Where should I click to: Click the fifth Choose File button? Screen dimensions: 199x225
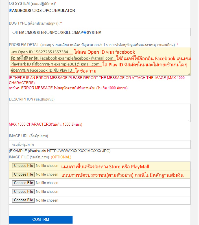pyautogui.click(x=23, y=200)
